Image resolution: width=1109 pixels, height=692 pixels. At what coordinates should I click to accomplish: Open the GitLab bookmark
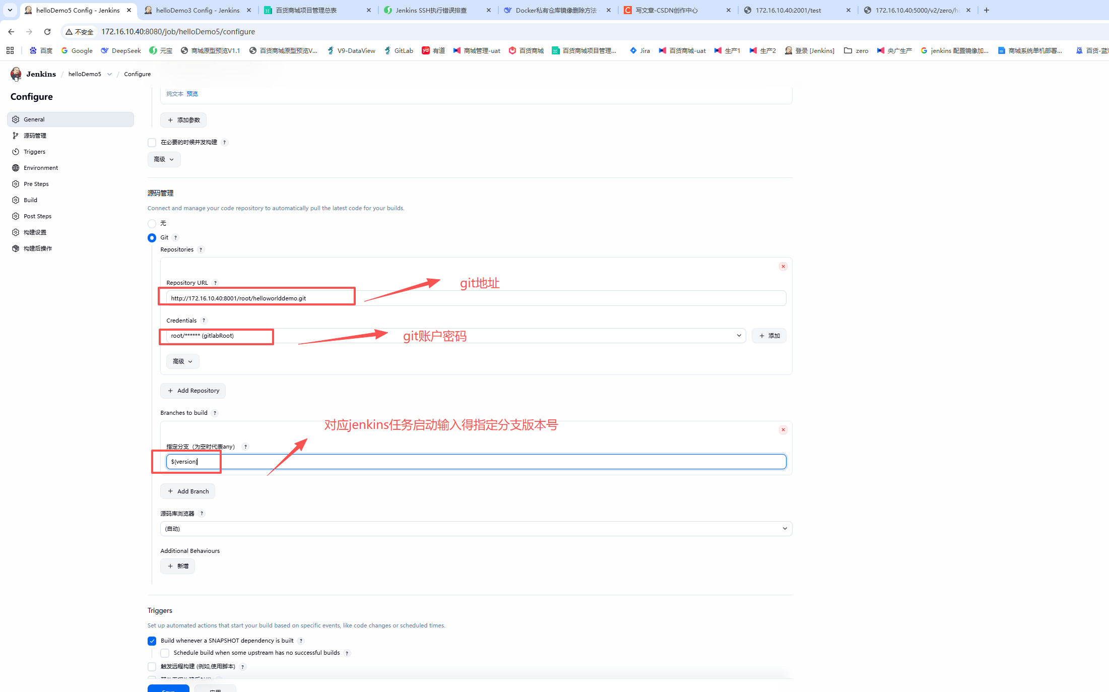[399, 50]
